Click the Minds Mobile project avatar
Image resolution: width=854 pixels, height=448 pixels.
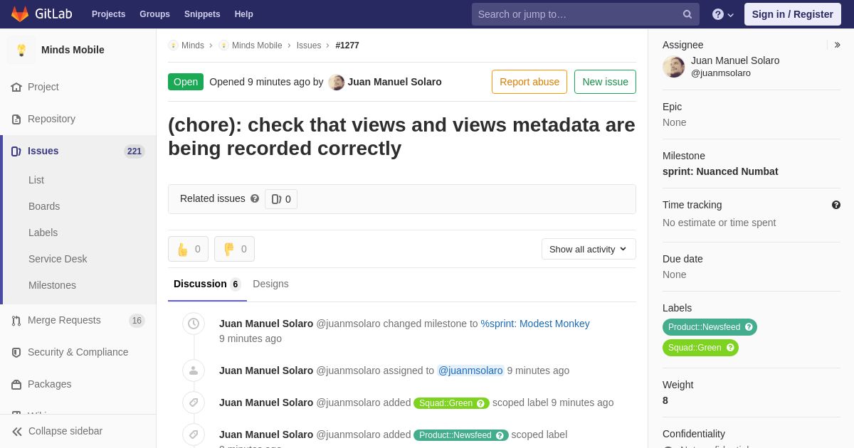[21, 50]
